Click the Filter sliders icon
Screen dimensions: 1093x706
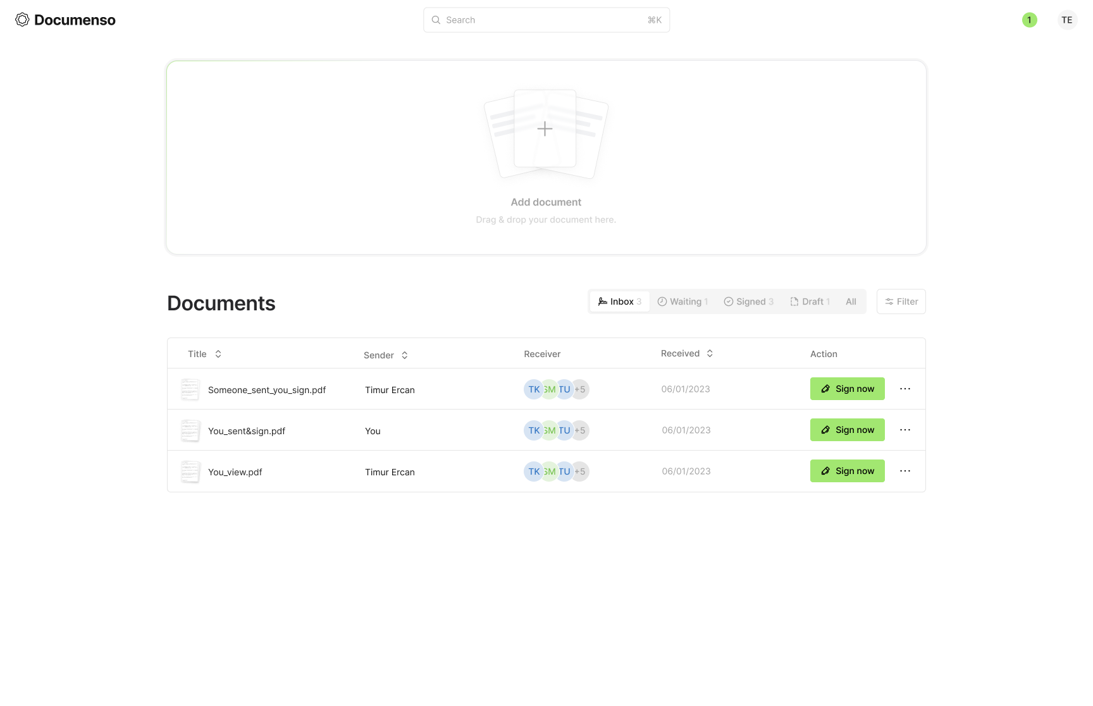pos(891,301)
